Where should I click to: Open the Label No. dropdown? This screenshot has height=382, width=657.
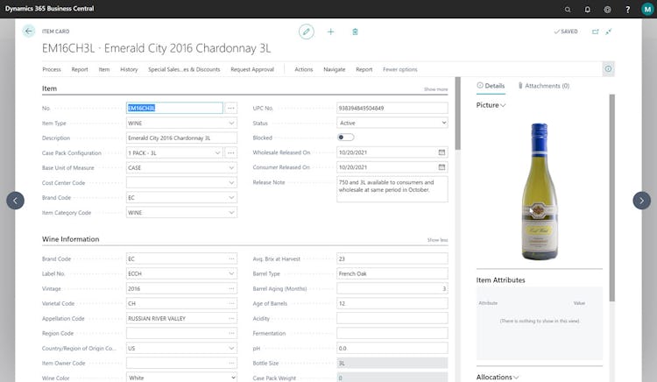[231, 273]
